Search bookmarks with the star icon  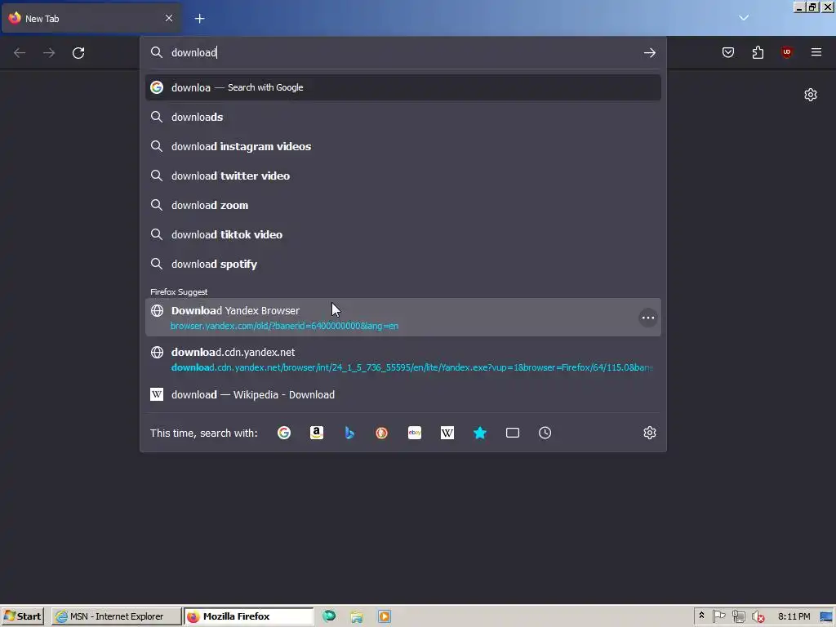pyautogui.click(x=480, y=433)
